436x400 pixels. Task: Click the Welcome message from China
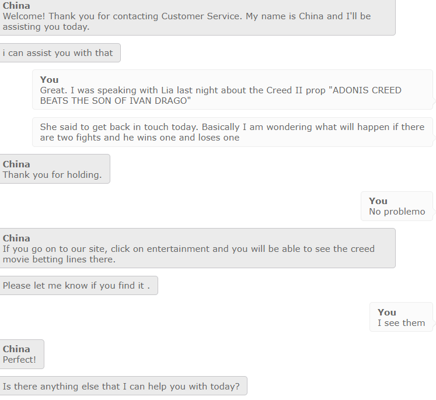(x=197, y=17)
